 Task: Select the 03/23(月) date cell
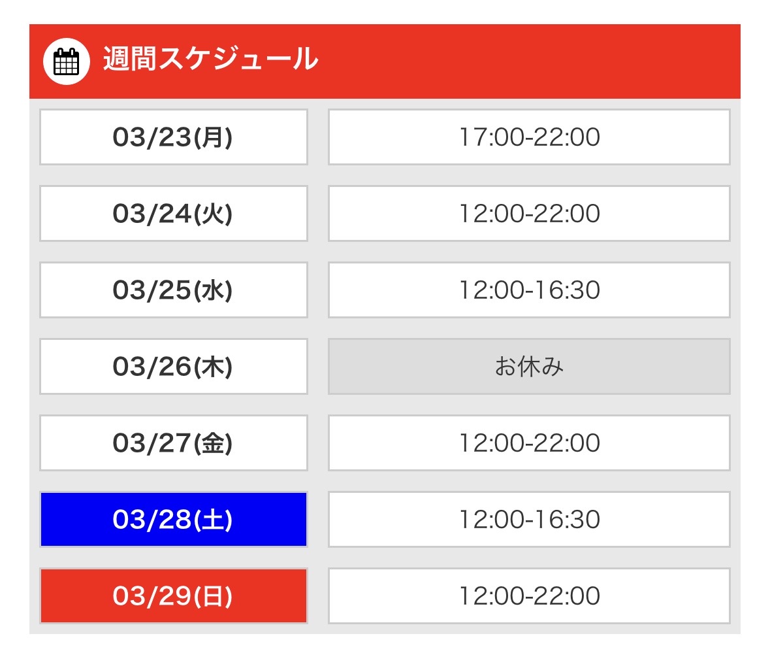(173, 137)
